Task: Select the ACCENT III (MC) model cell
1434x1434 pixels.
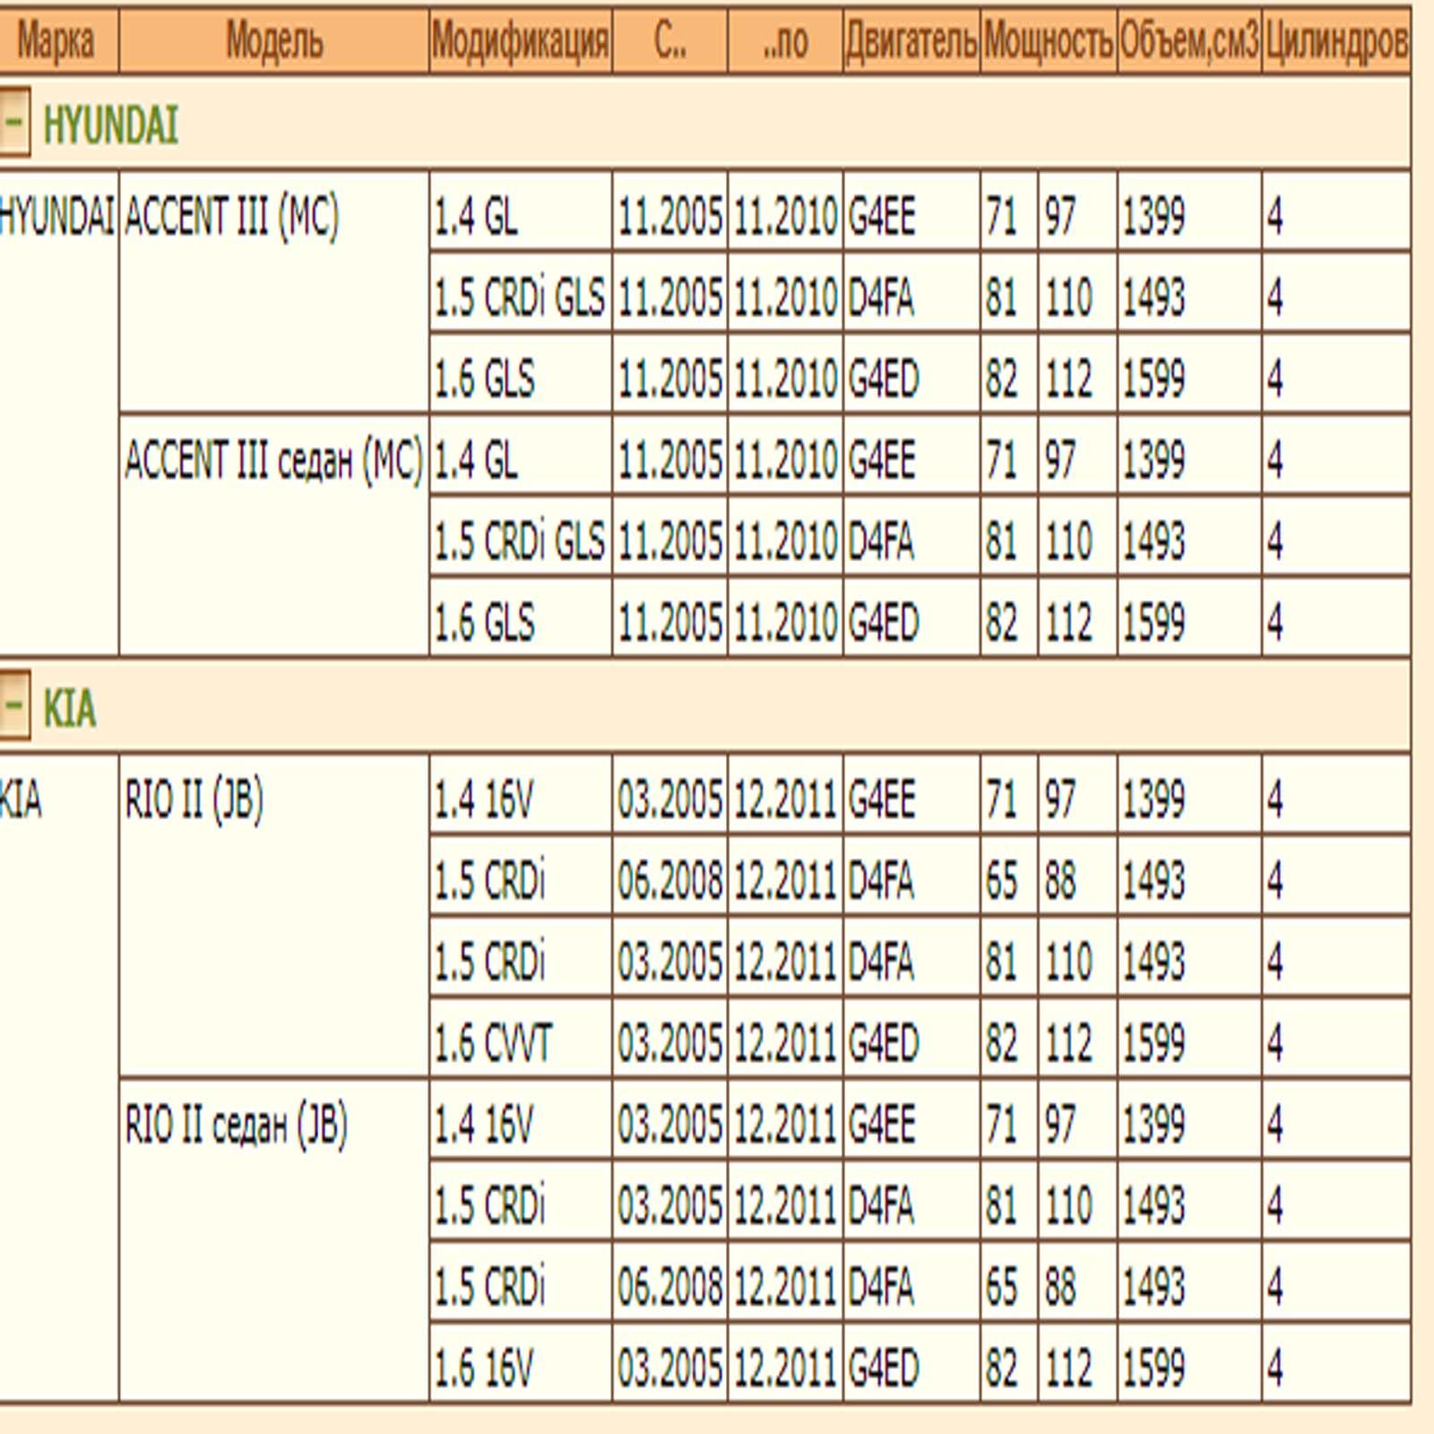Action: (x=232, y=217)
